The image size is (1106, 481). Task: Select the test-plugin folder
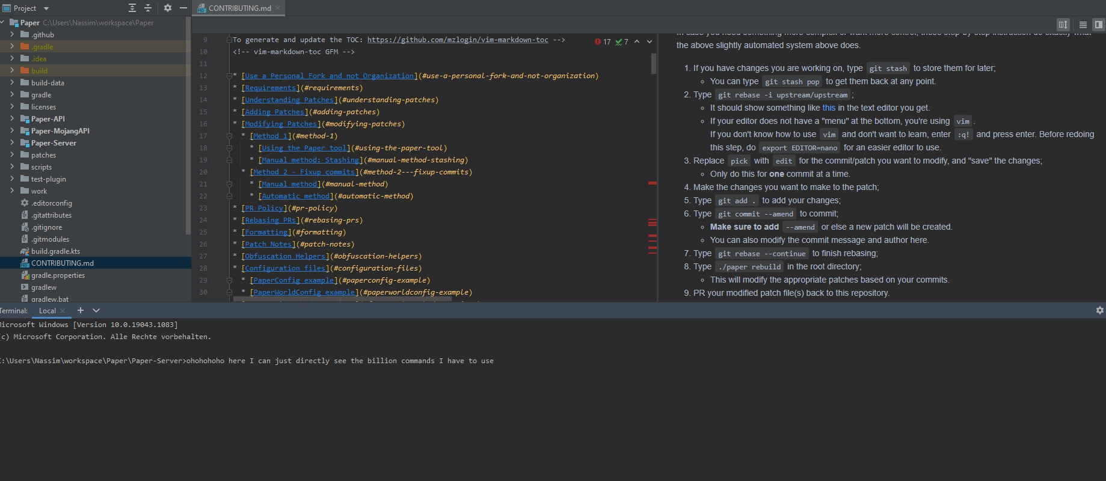[x=49, y=179]
